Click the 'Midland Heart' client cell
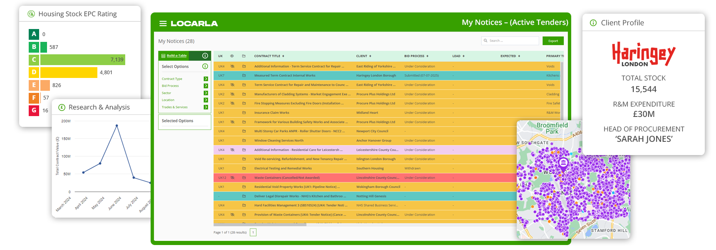 pyautogui.click(x=367, y=113)
